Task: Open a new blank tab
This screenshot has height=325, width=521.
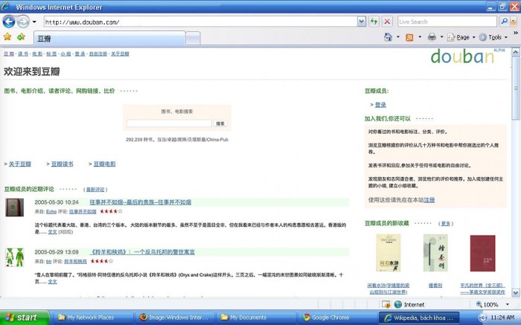Action: (192, 37)
